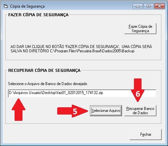Viewport: 168px width, 146px height.
Task: Click empty space in the title bar
Action: coord(88,6)
